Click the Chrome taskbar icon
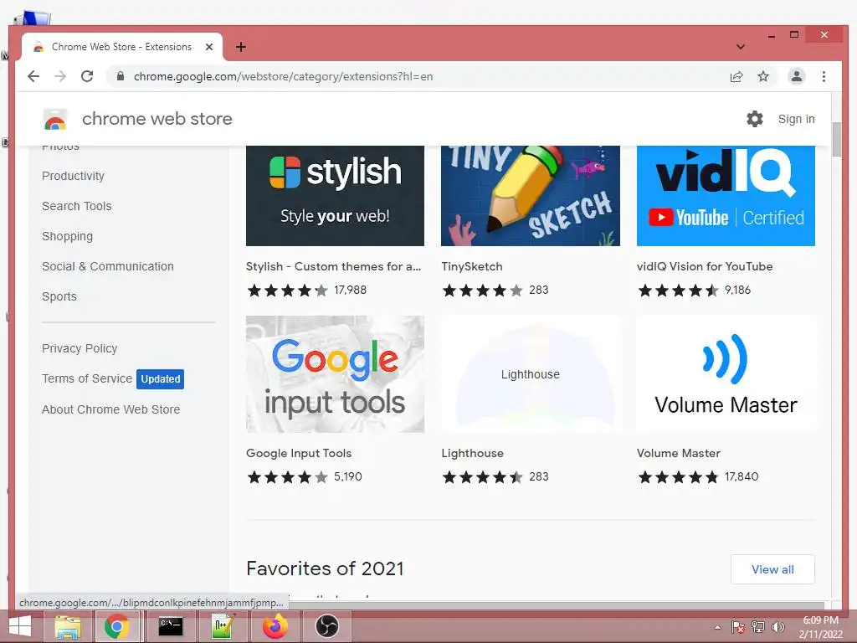Screen dimensions: 857x643 coord(117,626)
